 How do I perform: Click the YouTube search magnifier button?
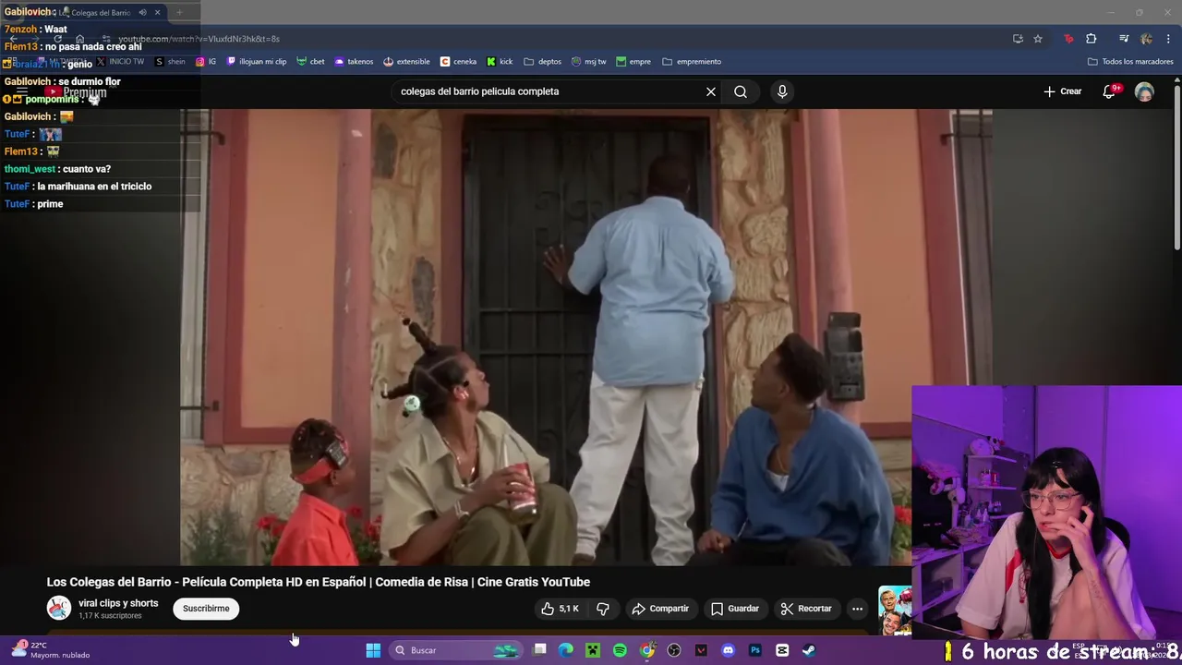click(741, 91)
